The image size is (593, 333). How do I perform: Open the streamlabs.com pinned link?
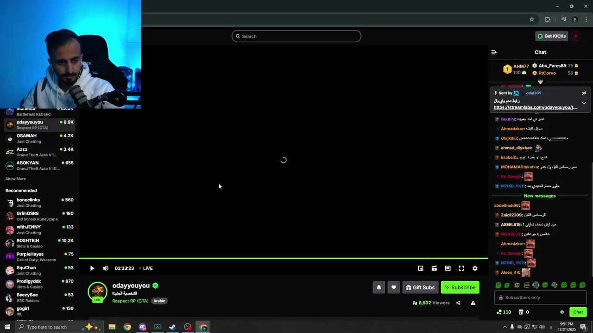pyautogui.click(x=536, y=107)
